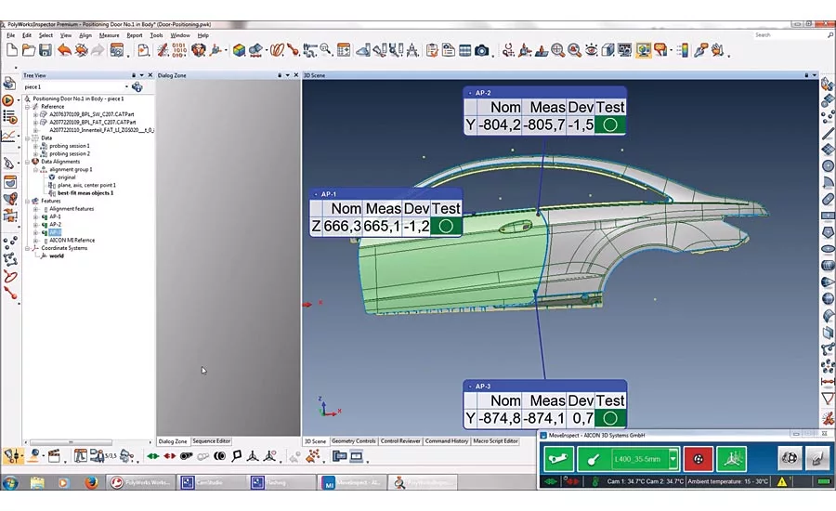Open Windows Start button

point(10,482)
